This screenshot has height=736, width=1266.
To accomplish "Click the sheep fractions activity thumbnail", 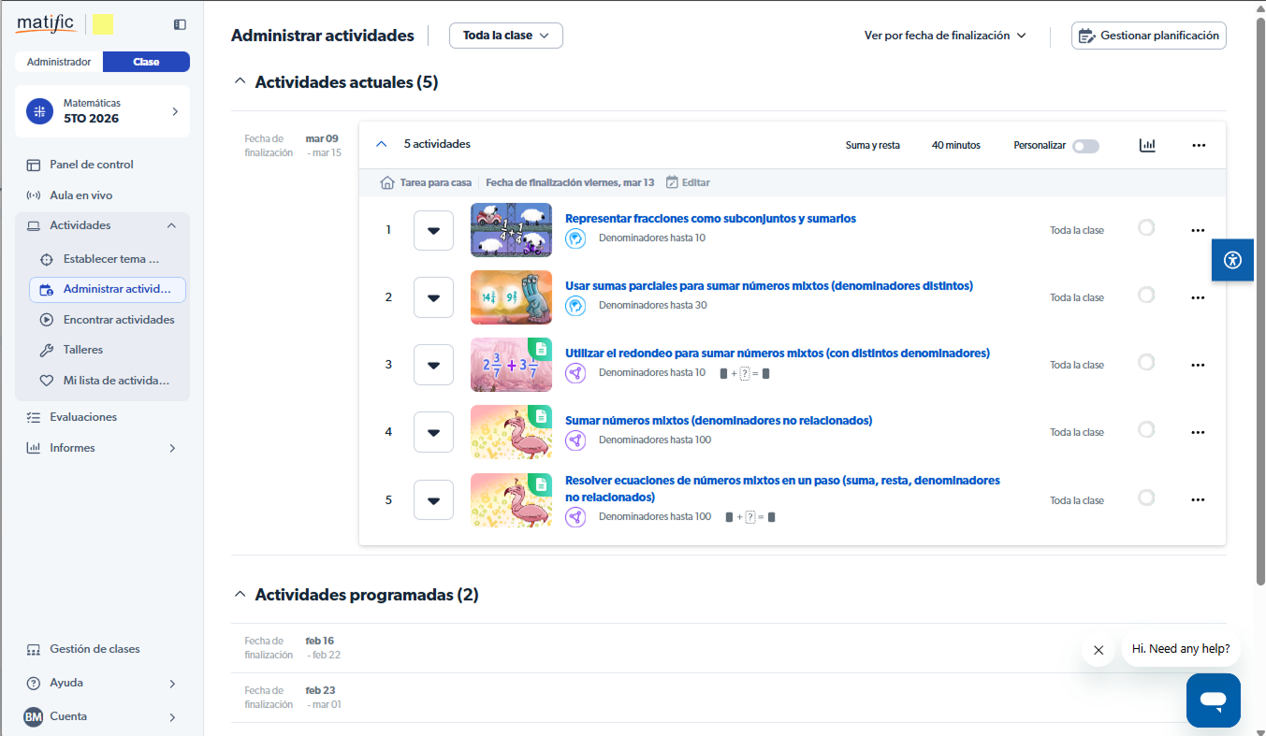I will point(511,230).
